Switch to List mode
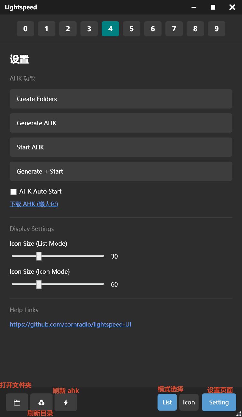Screen dimensions: 242x417 pos(167,402)
